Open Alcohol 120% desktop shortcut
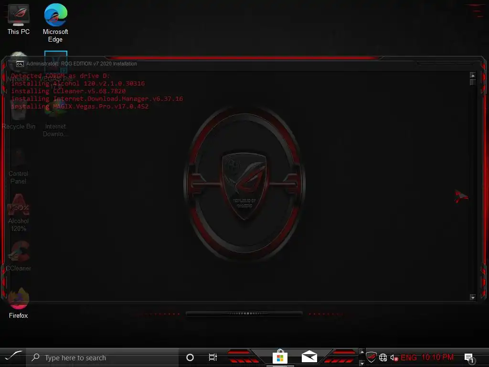The height and width of the screenshot is (367, 489). 19,212
